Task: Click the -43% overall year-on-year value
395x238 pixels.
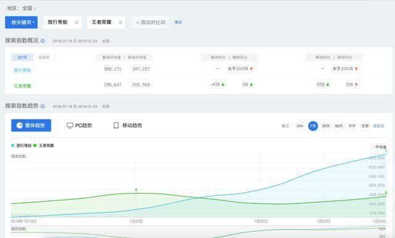Action: click(x=215, y=84)
